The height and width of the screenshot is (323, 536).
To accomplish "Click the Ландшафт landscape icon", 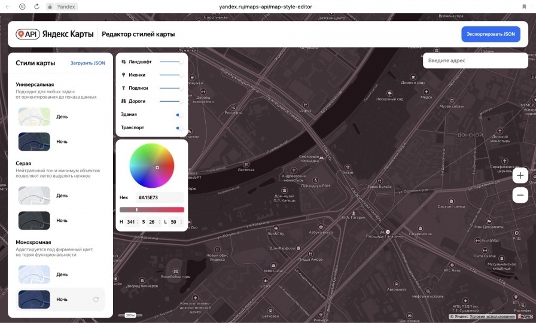I will pos(123,62).
